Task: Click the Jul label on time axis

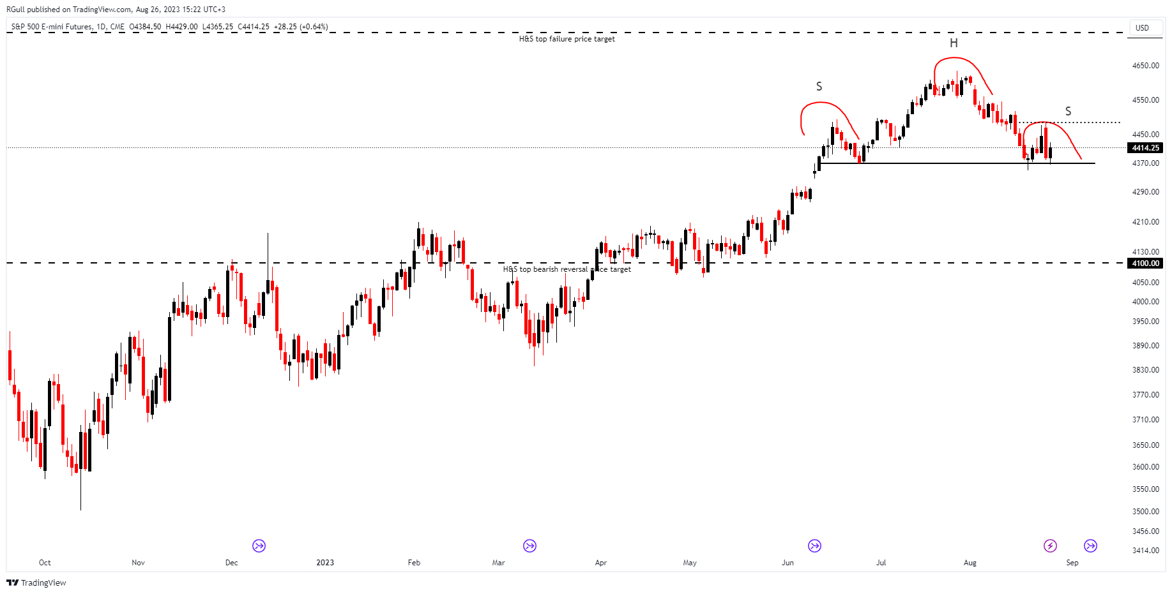Action: click(x=881, y=563)
